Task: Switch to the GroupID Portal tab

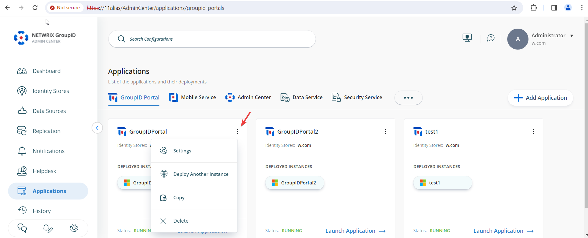Action: click(x=134, y=98)
